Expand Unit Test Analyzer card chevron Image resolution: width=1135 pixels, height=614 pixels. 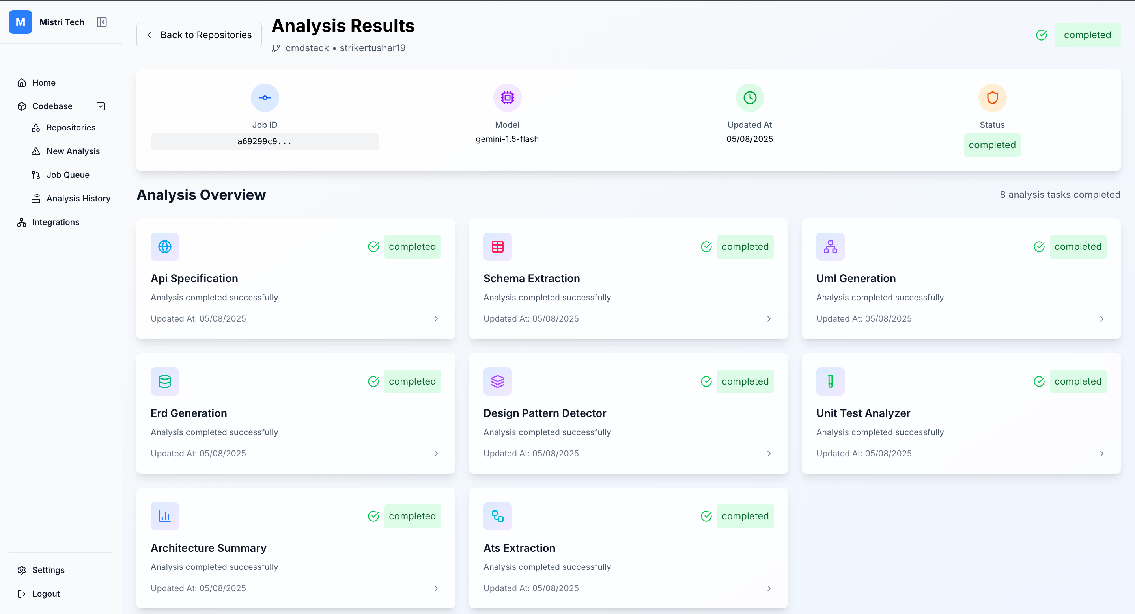click(1101, 453)
